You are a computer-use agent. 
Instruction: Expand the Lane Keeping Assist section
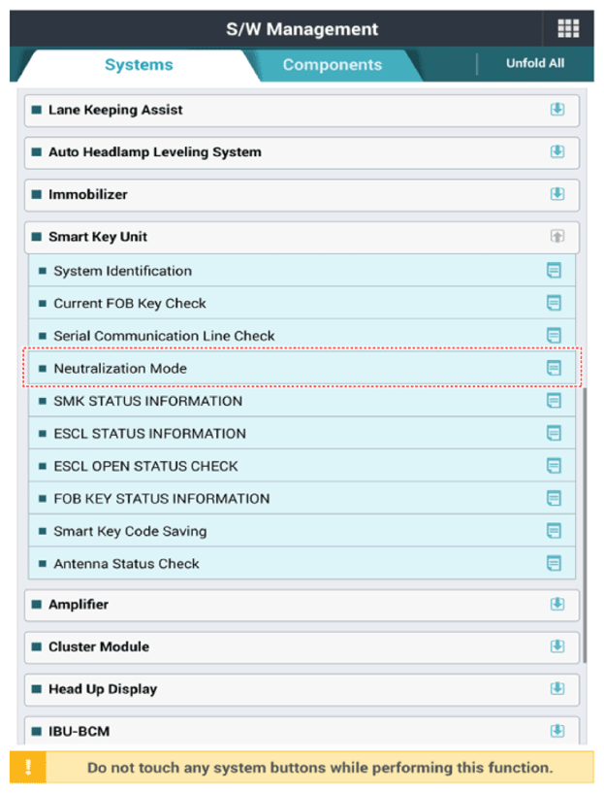tap(556, 110)
